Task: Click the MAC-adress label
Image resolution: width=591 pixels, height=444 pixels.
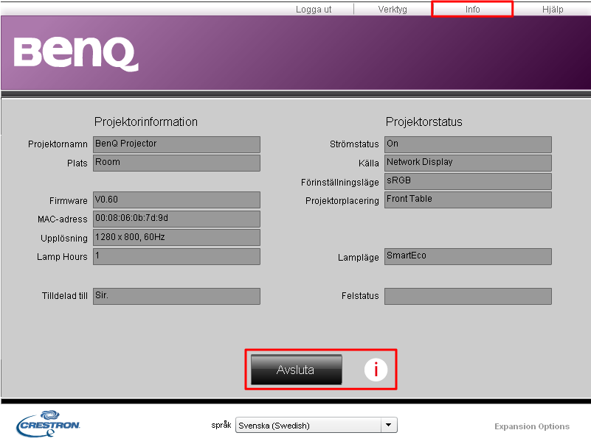Action: 62,219
